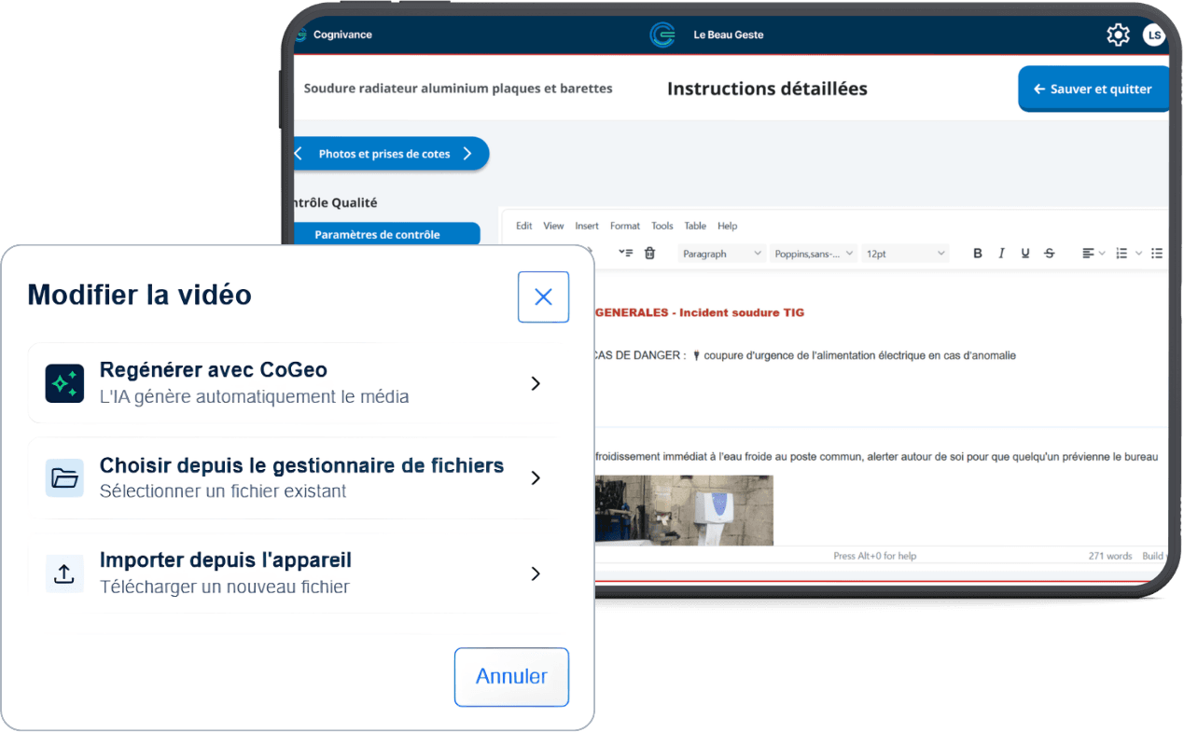The height and width of the screenshot is (732, 1184).
Task: Go to previous step arrow on Photos pill
Action: click(x=299, y=154)
